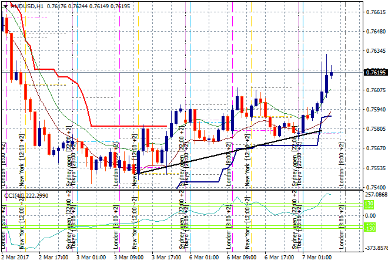Select the cyan CCI line at its peak
The width and height of the screenshot is (388, 264).
[x=328, y=193]
